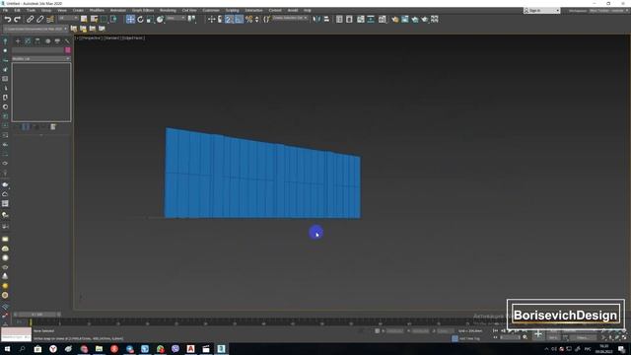Toggle the Scene Explorer
The height and width of the screenshot is (355, 631).
(339, 19)
